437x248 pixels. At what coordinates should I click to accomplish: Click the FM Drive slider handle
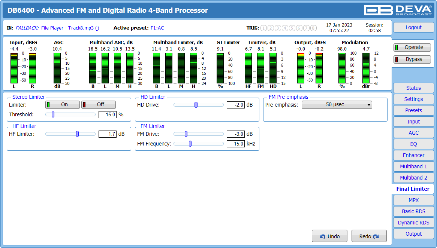186,134
